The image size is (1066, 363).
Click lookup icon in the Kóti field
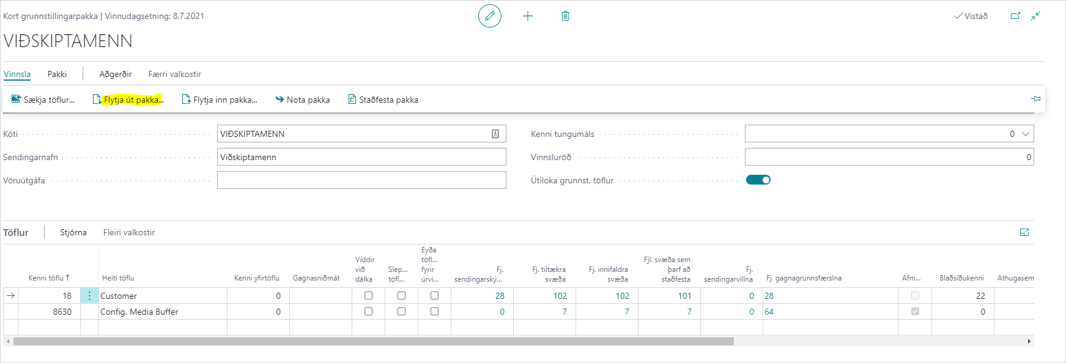pyautogui.click(x=495, y=134)
